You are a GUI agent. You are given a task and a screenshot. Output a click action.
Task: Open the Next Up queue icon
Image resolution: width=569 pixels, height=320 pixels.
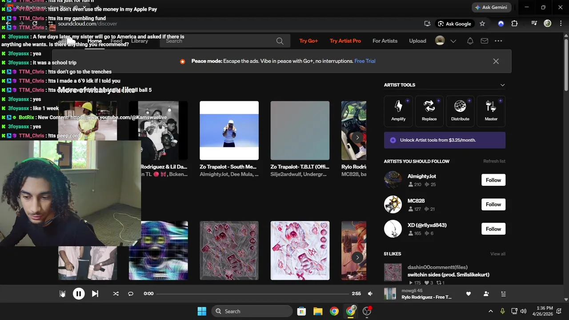(x=503, y=294)
